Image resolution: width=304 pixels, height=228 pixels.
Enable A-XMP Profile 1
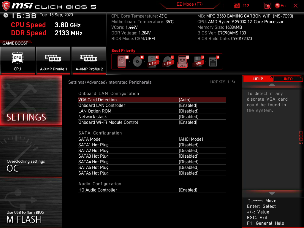[53, 61]
